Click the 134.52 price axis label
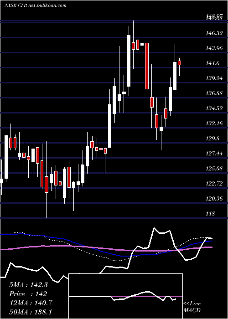 point(214,108)
